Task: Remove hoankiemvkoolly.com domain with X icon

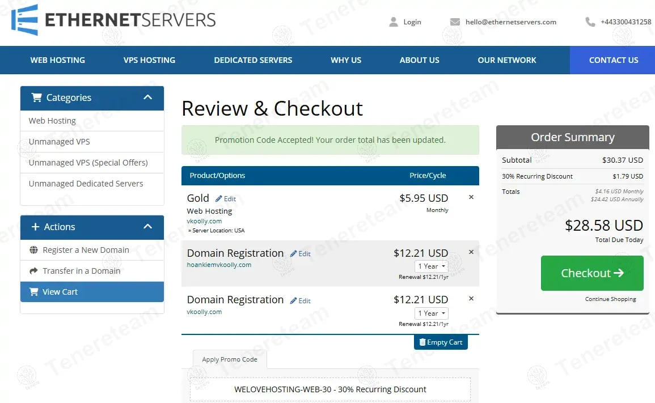Action: point(471,252)
